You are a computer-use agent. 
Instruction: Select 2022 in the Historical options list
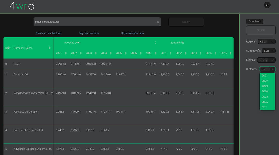pyautogui.click(x=264, y=81)
